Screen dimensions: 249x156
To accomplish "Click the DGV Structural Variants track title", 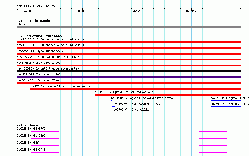I will (x=39, y=36).
